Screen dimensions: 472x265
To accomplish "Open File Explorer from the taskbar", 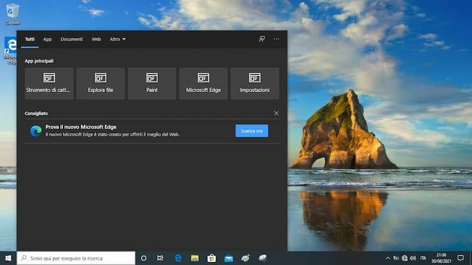I will point(195,258).
